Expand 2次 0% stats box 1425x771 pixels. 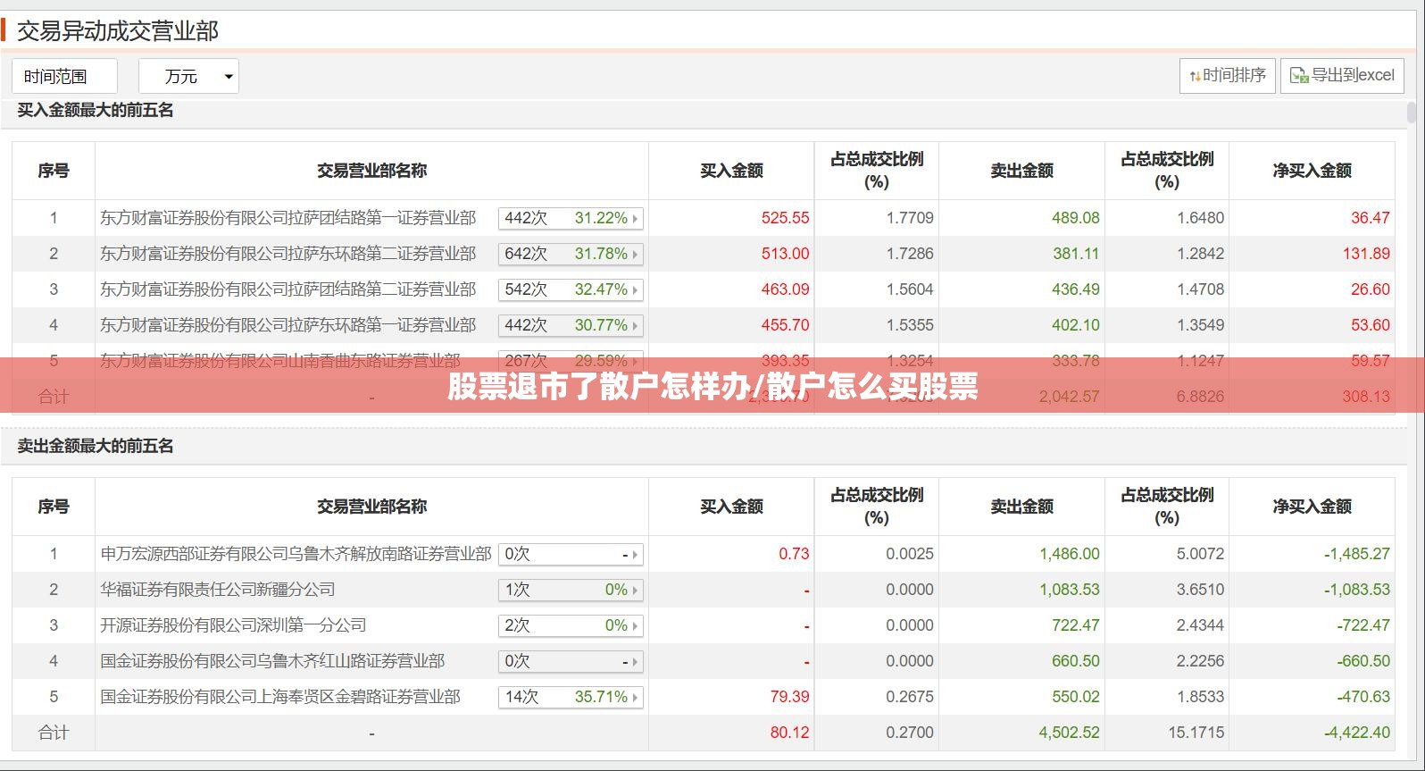571,625
